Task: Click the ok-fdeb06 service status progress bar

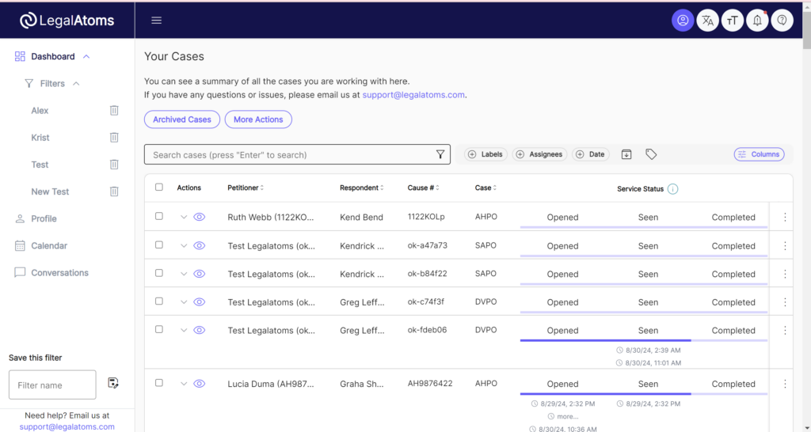Action: coord(644,340)
